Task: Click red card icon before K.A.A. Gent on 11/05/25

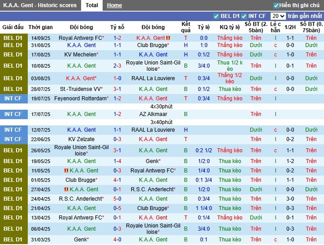Action: pyautogui.click(x=66, y=171)
